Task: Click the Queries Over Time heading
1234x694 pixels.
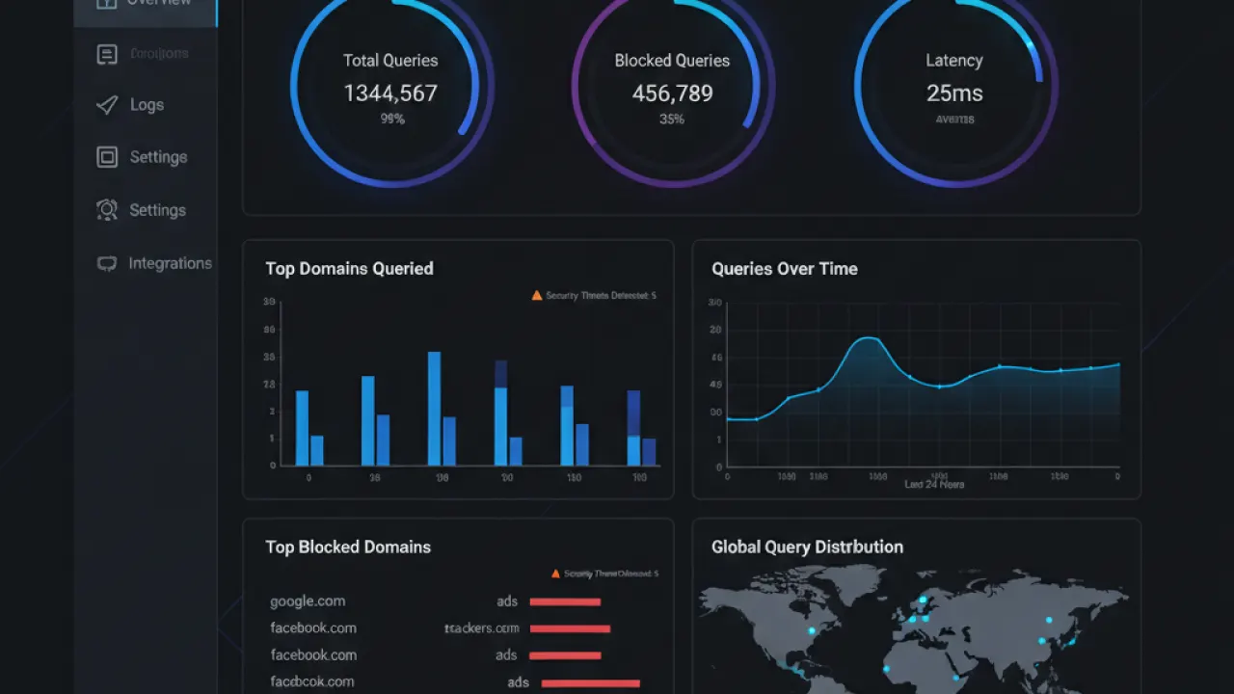Action: (785, 269)
